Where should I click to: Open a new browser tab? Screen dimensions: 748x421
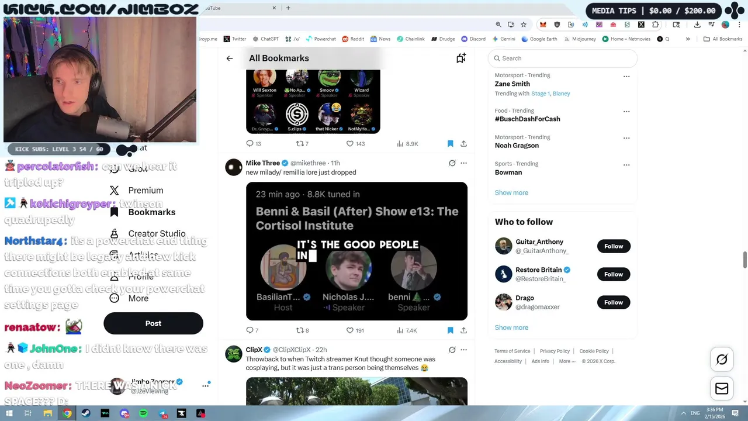(x=288, y=8)
